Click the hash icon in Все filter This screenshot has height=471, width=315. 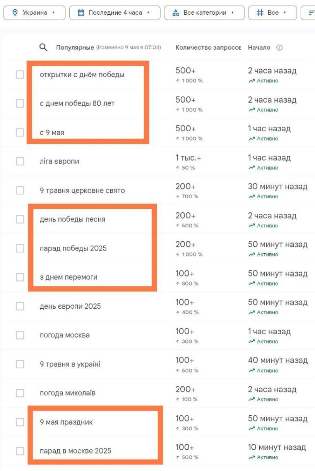point(260,12)
